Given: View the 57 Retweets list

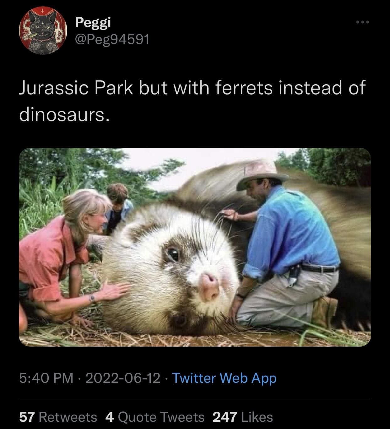Looking at the screenshot, I should [x=58, y=417].
